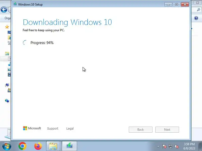202x151 pixels.
Task: Select Favorites star in Explorer sidebar
Action: (x=7, y=27)
